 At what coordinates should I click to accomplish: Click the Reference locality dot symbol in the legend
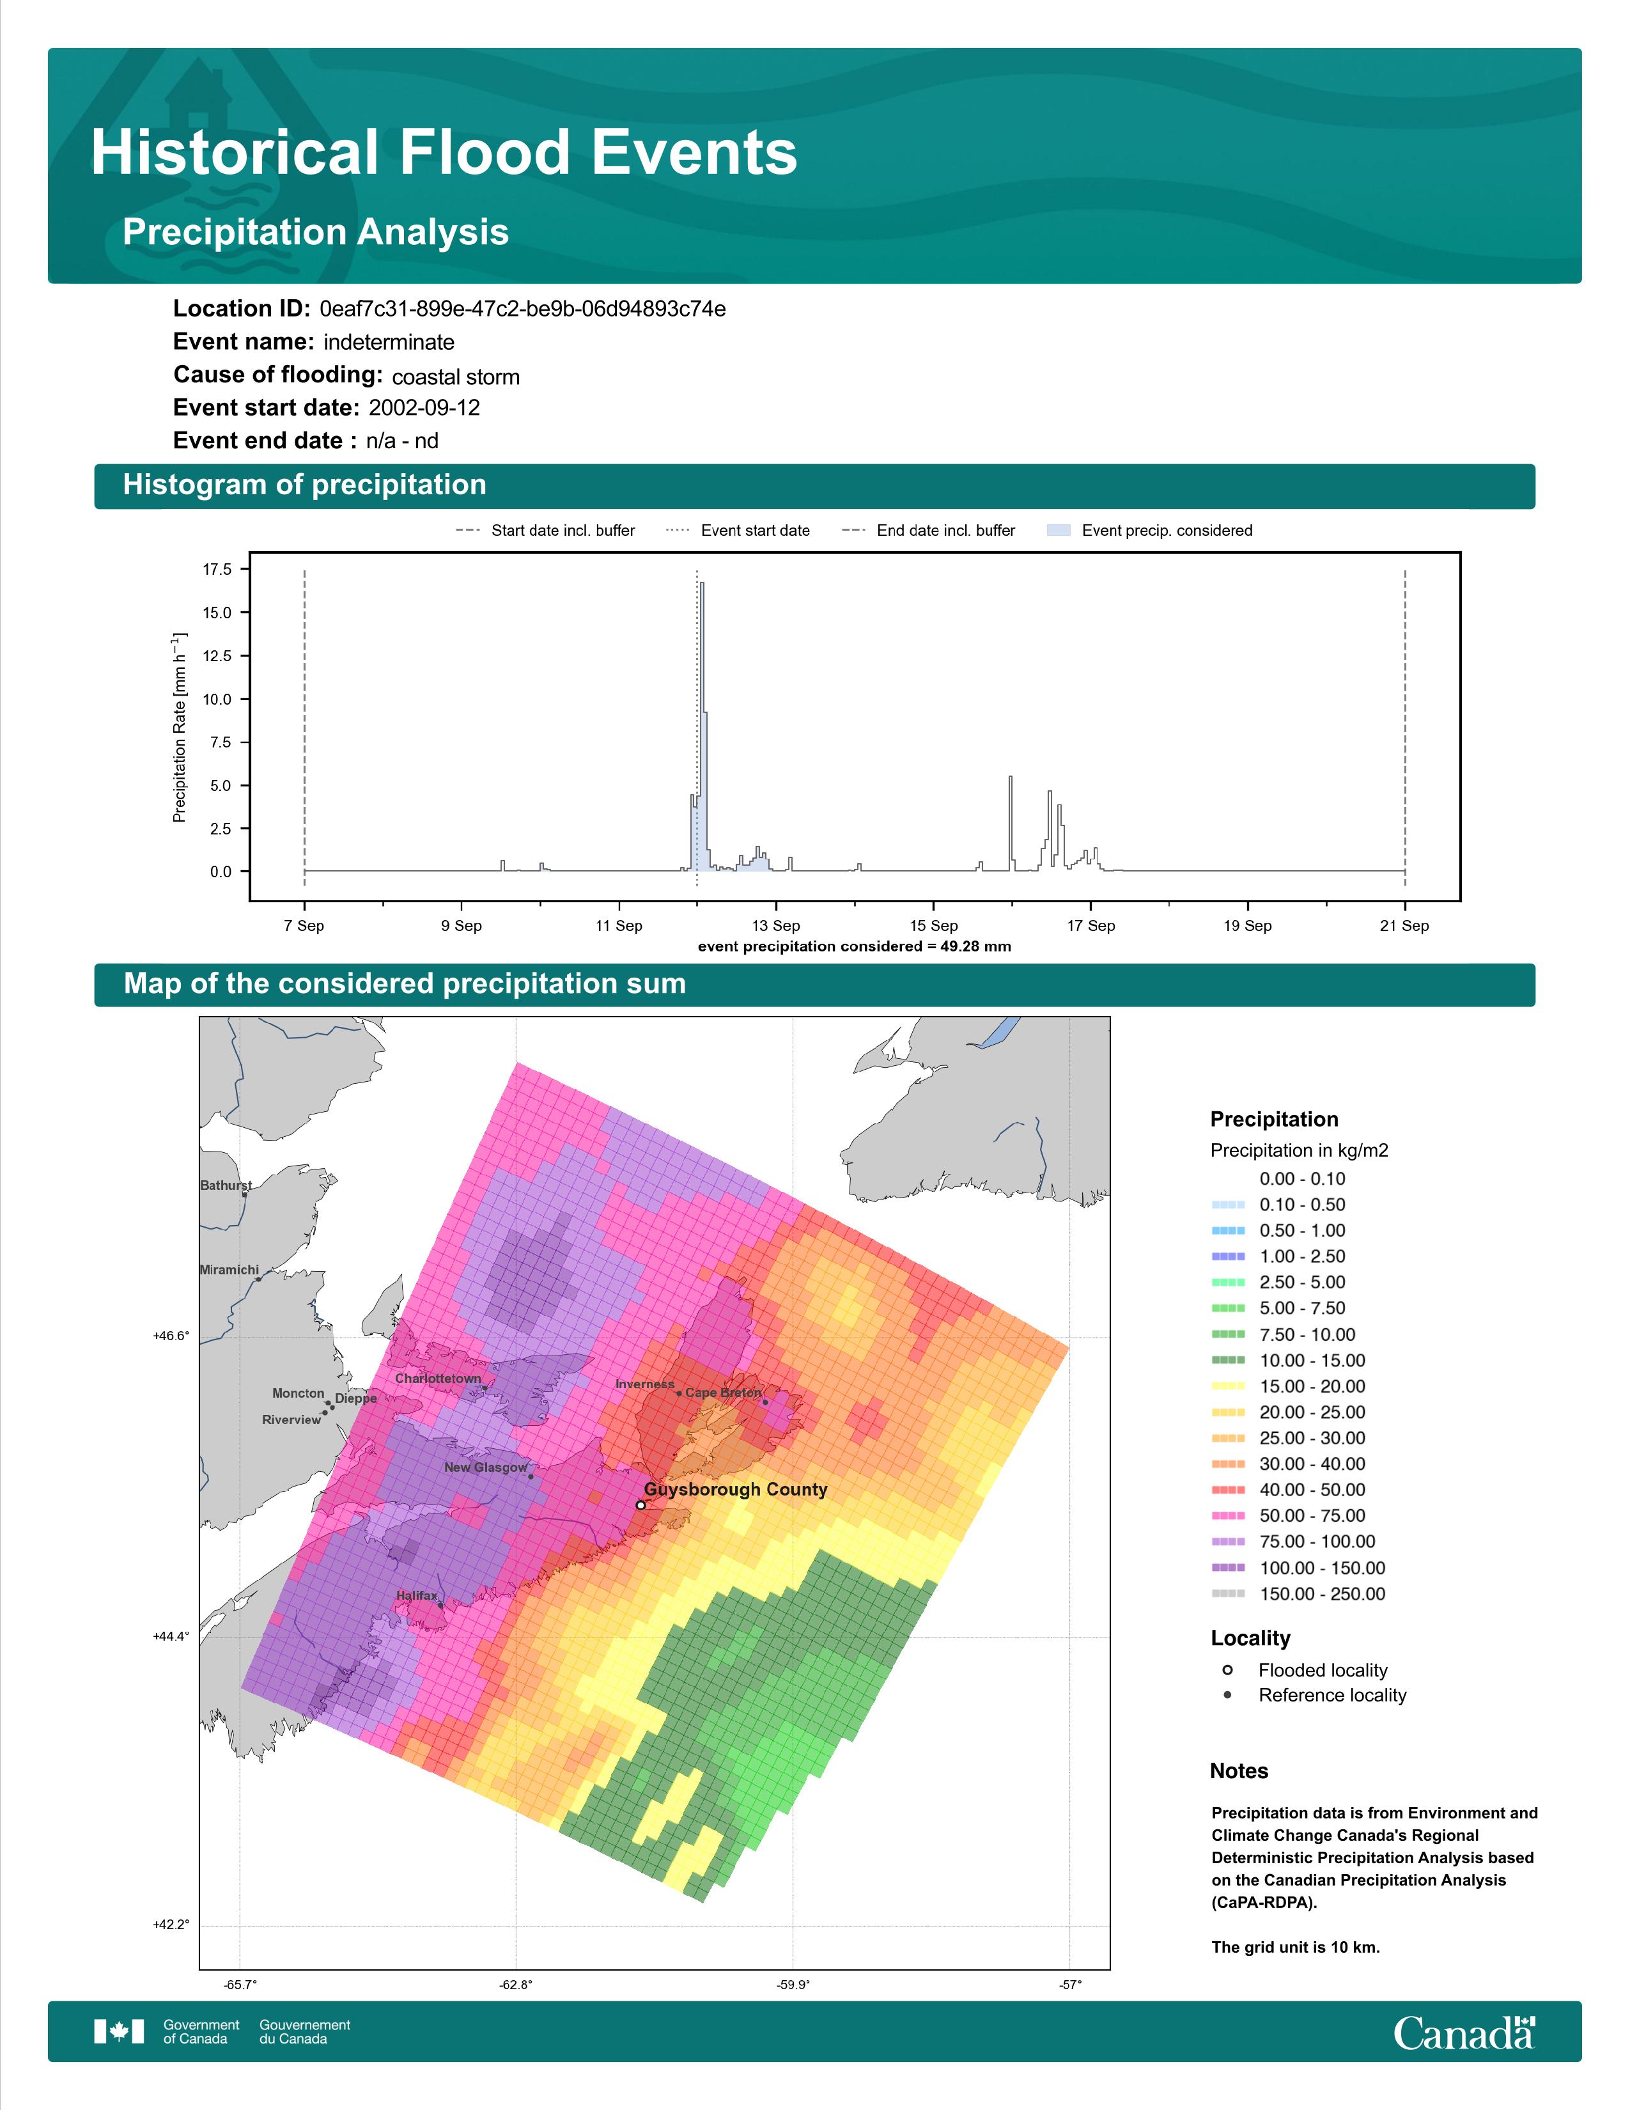click(x=1227, y=1696)
